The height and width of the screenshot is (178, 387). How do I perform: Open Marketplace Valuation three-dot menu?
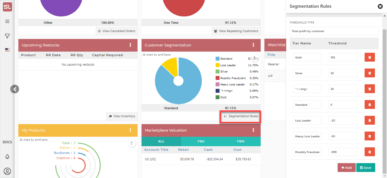pyautogui.click(x=253, y=130)
